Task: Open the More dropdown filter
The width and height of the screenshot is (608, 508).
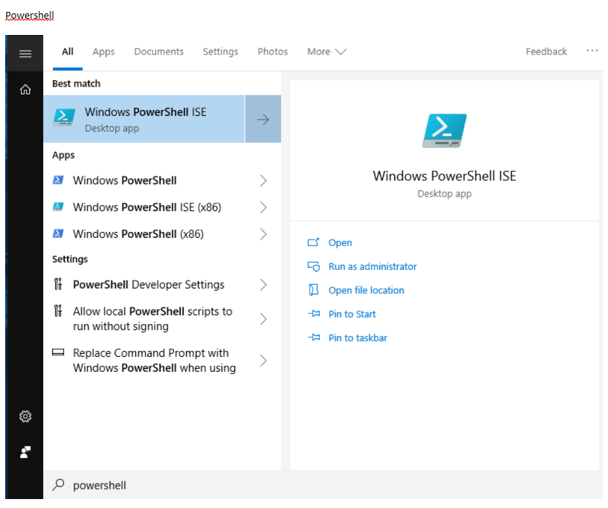Action: [x=326, y=52]
